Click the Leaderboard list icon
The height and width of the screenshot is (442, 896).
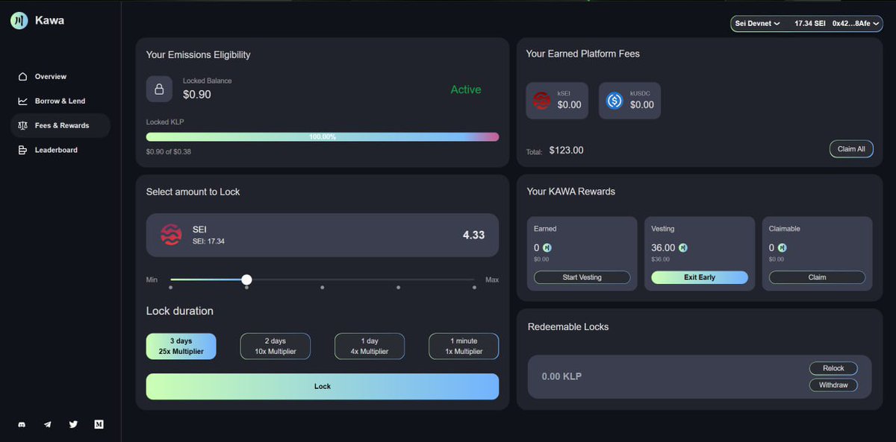tap(22, 151)
